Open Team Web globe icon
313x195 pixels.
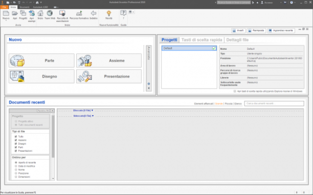[x=50, y=13]
